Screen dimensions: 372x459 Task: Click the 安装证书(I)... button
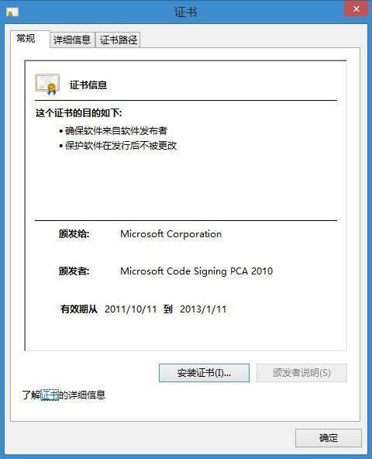(x=204, y=373)
